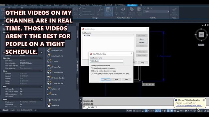
Task: Click MODEL space button in status bar
Action: (x=129, y=111)
